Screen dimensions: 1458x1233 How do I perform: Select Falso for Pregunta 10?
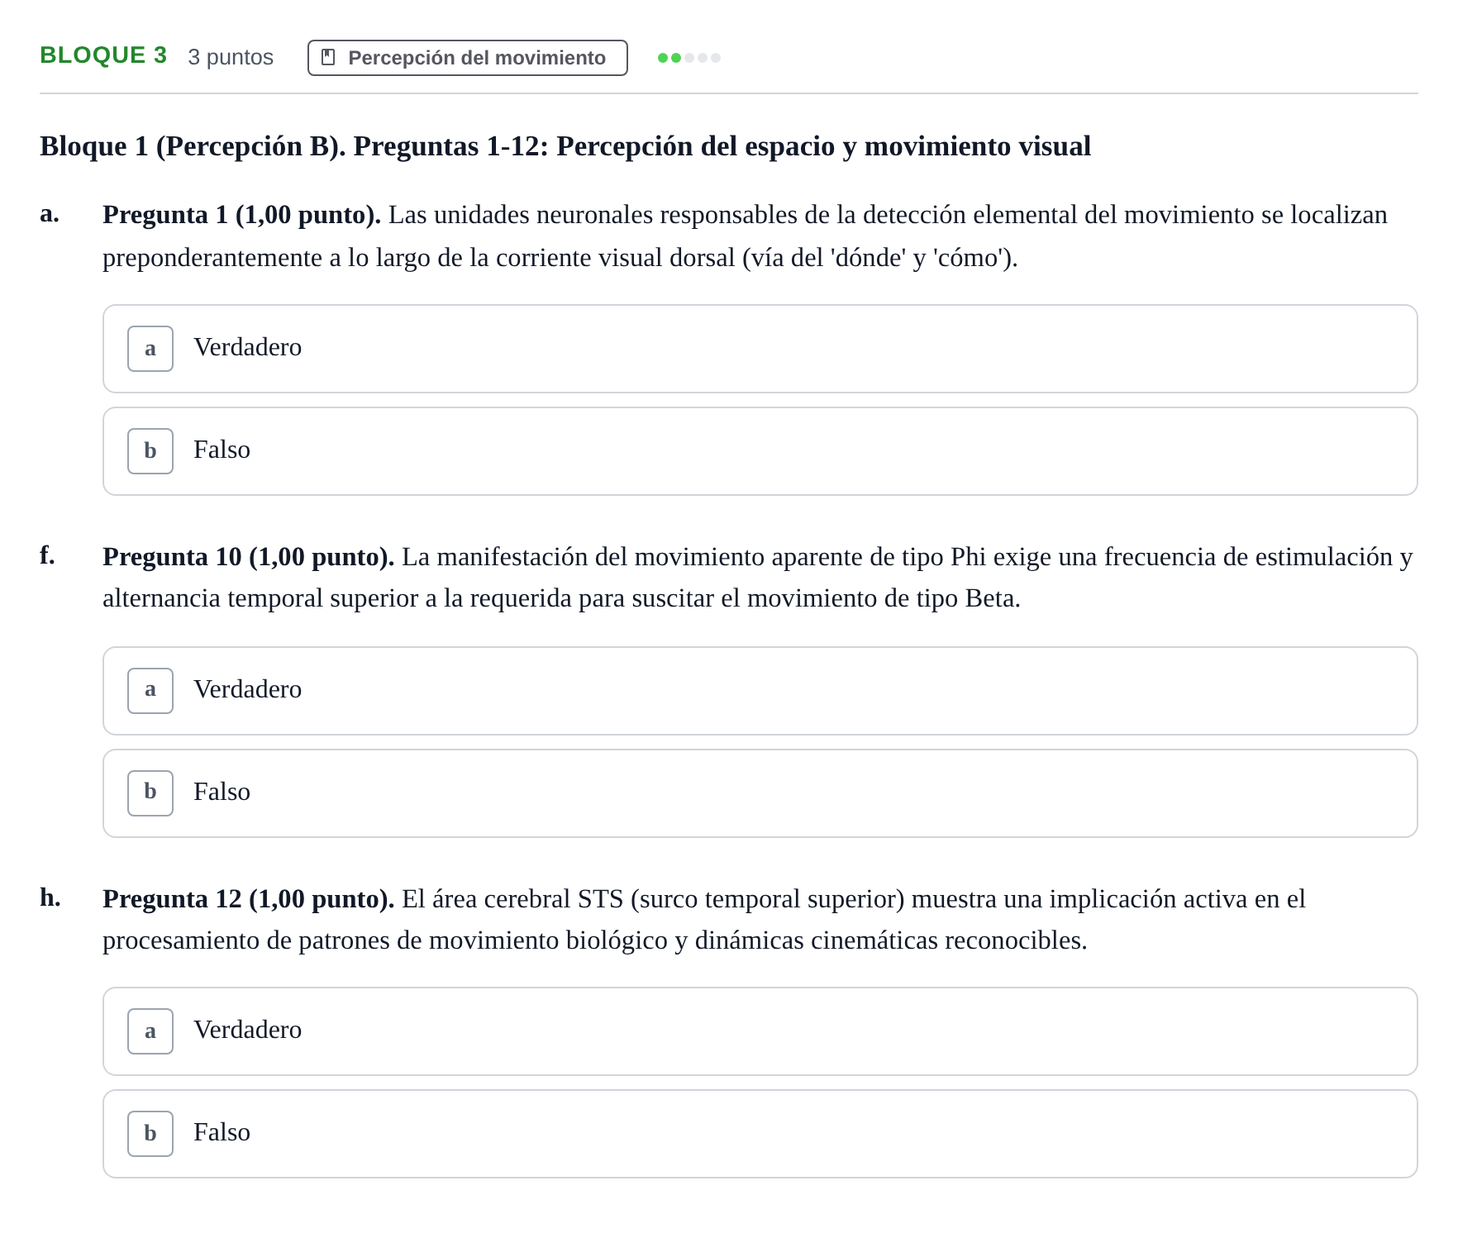[x=760, y=793]
